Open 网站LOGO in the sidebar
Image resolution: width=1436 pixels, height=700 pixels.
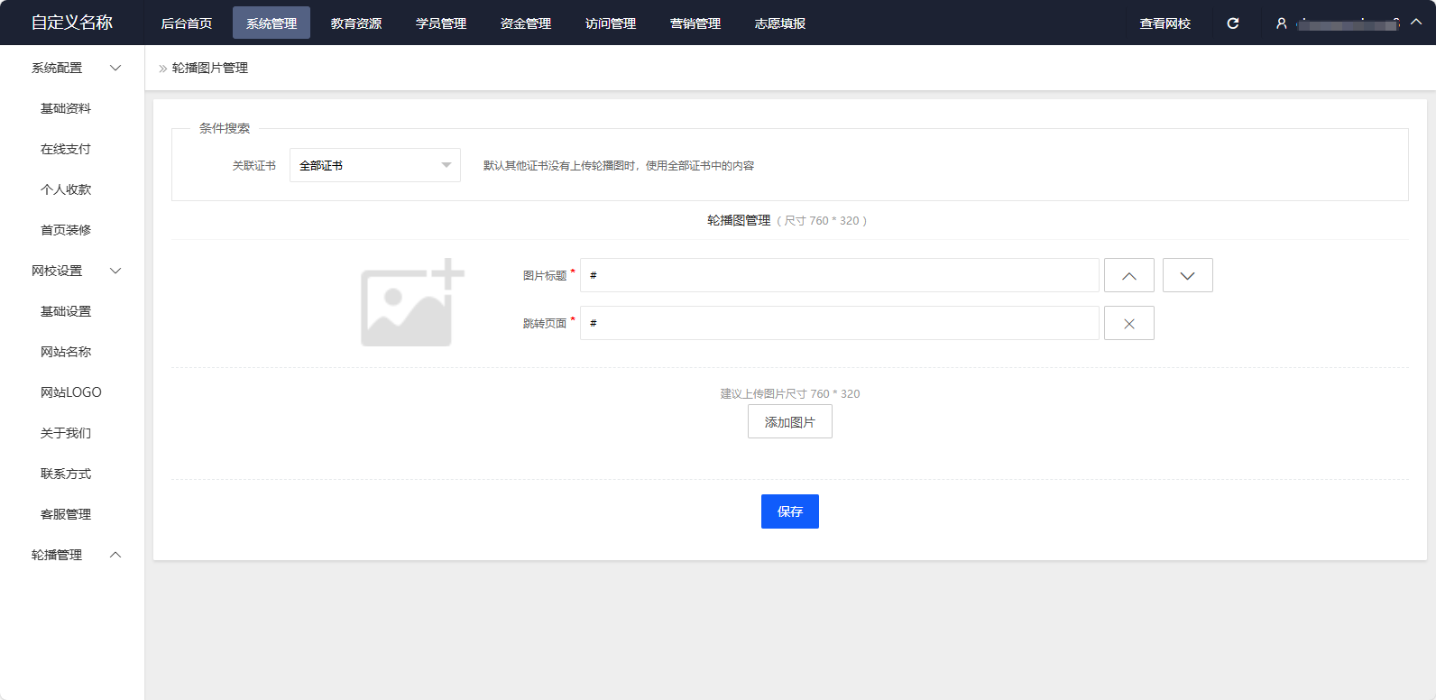[x=71, y=392]
